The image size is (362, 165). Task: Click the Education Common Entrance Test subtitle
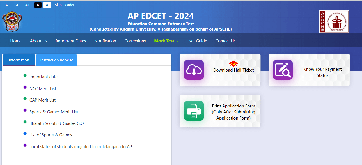pyautogui.click(x=161, y=24)
